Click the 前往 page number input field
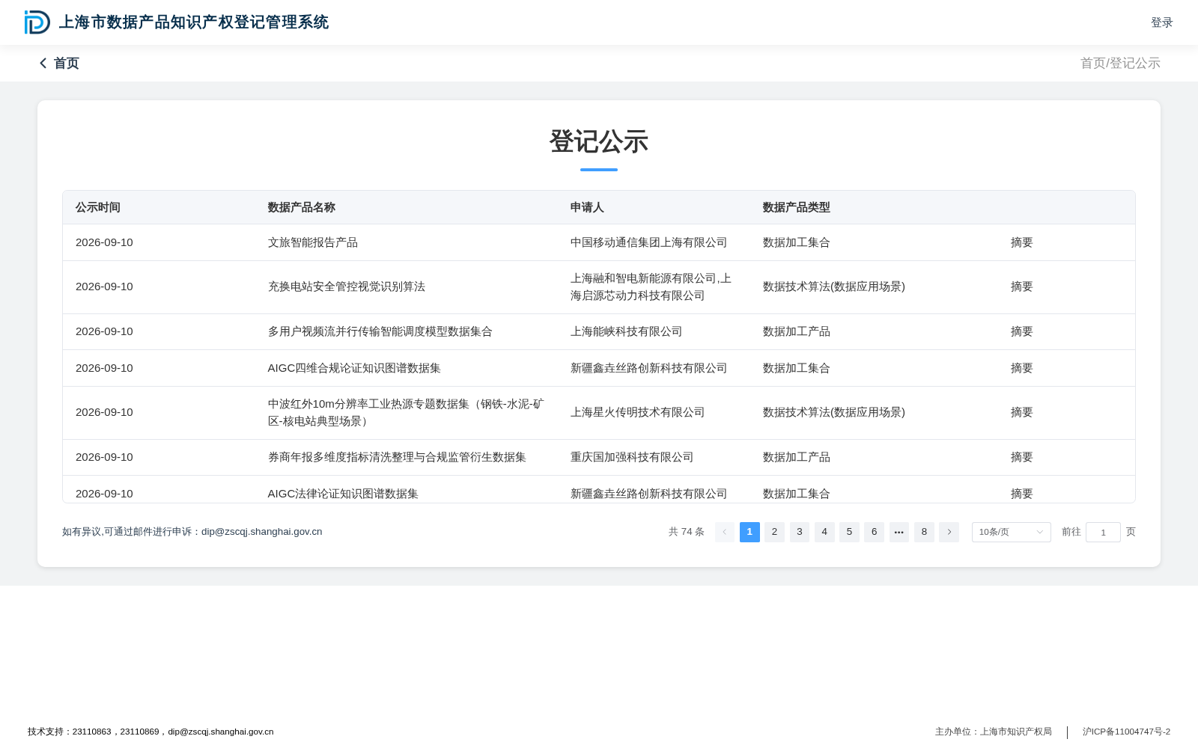1198x748 pixels. (x=1103, y=532)
